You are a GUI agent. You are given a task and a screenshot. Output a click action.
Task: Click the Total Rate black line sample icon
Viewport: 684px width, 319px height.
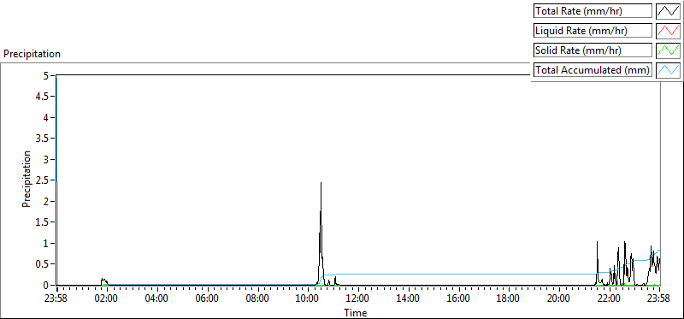[x=669, y=11]
